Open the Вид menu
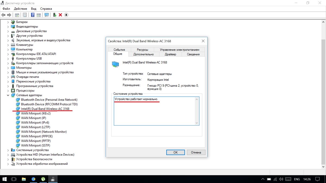Image resolution: width=326 pixels, height=183 pixels. click(34, 9)
